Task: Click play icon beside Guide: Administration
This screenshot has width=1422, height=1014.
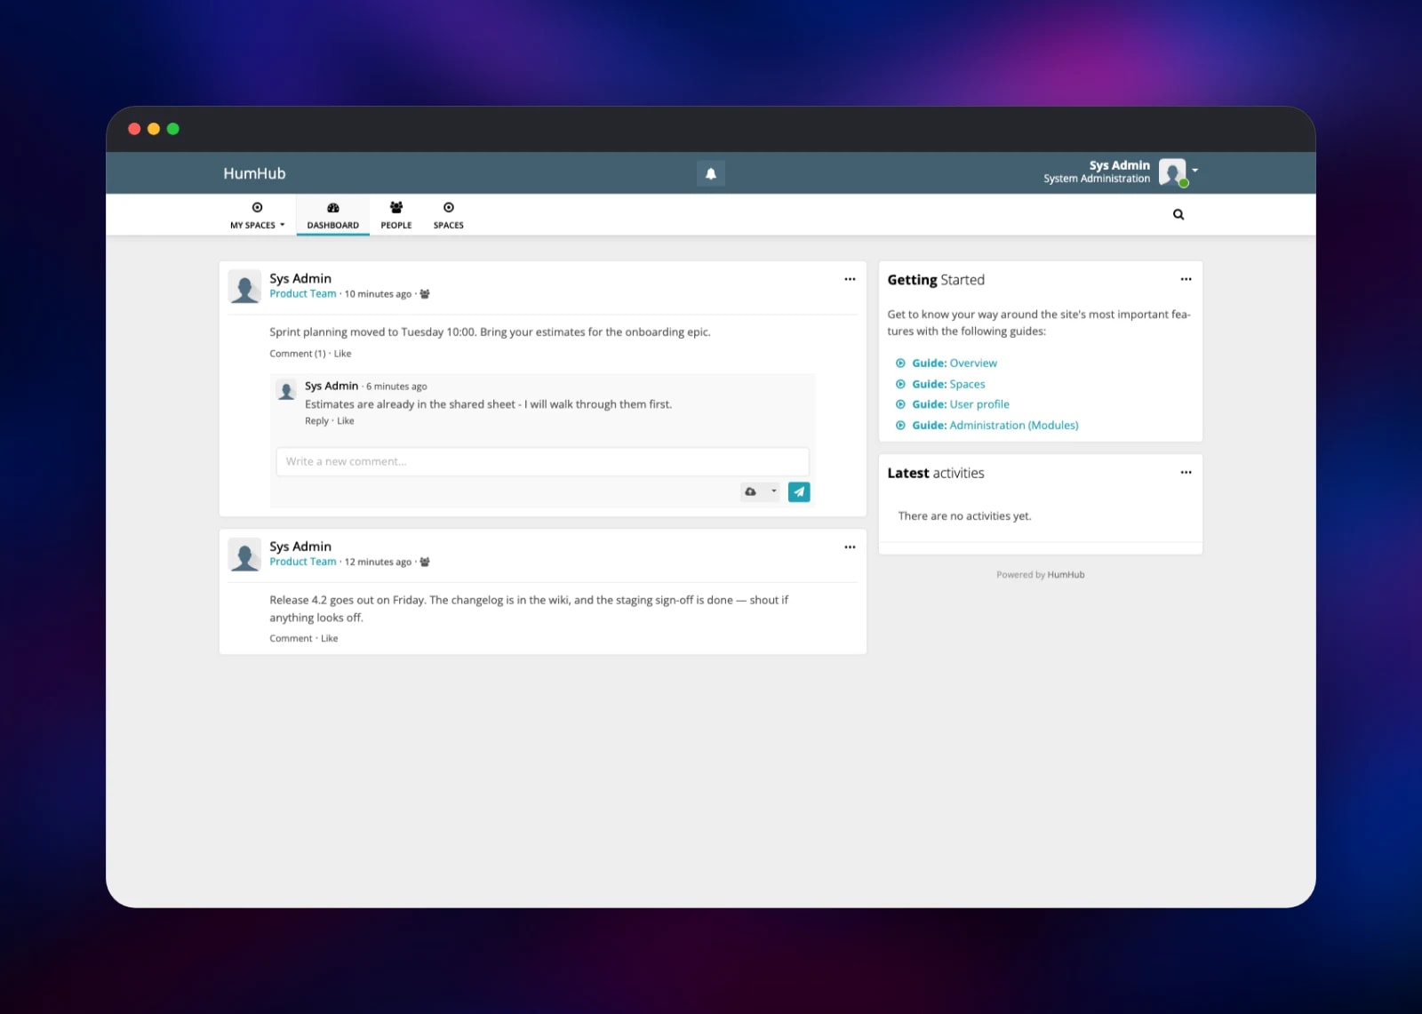Action: 900,426
